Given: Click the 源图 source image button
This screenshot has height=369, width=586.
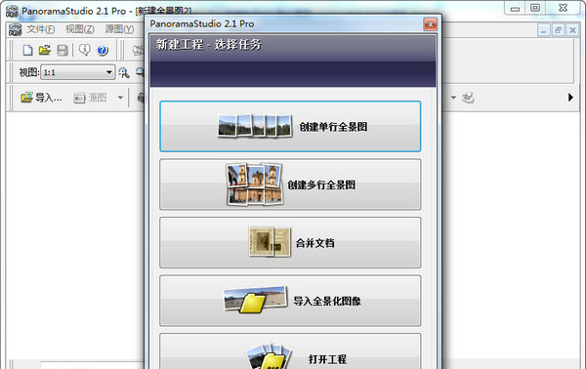Looking at the screenshot, I should click(x=90, y=98).
